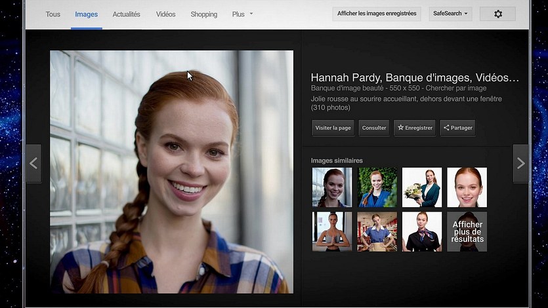Open the Vidéos tab
The width and height of the screenshot is (548, 308).
pyautogui.click(x=165, y=14)
